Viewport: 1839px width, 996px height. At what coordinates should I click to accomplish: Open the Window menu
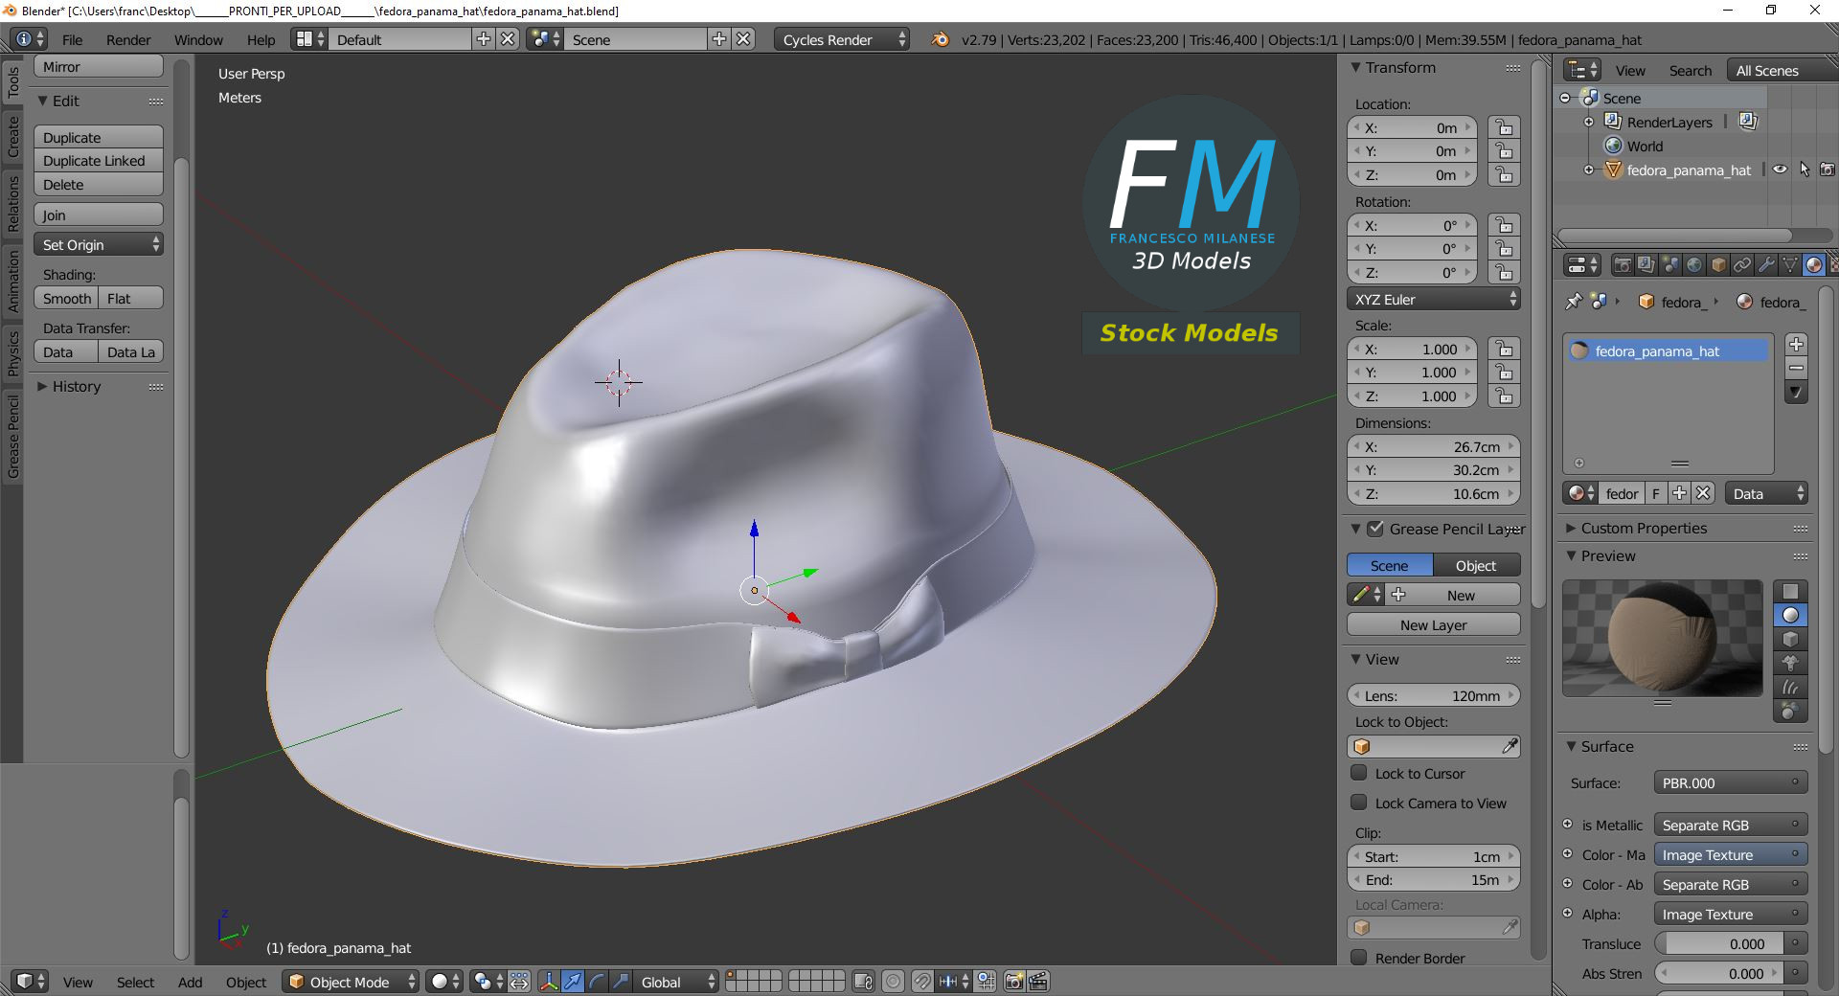click(198, 39)
